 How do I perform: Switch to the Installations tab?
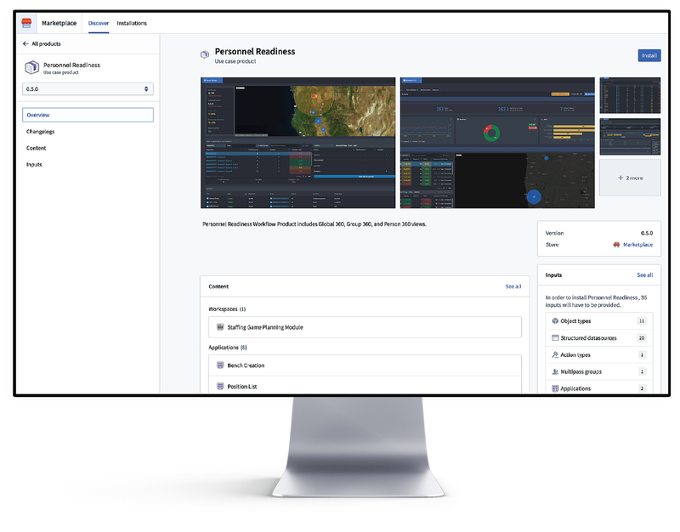[132, 23]
